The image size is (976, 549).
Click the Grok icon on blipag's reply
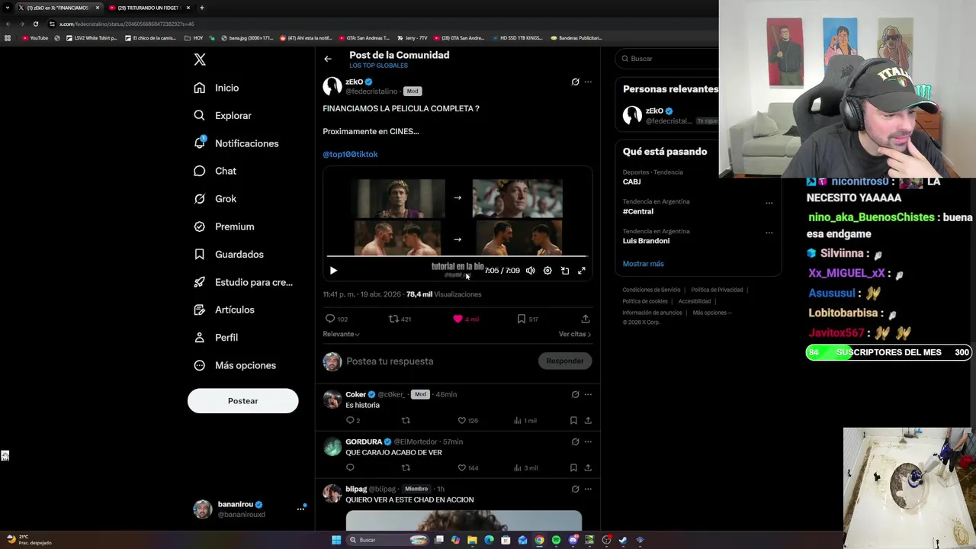[x=575, y=489]
